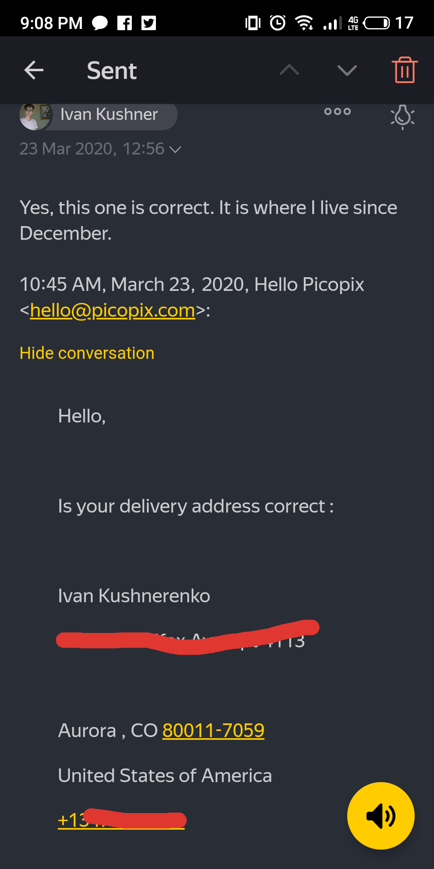The height and width of the screenshot is (869, 434).
Task: Tap the Sent folder title
Action: pos(112,71)
